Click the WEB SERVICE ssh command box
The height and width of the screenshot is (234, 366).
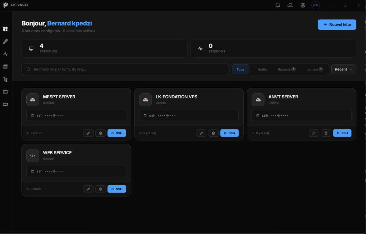(x=76, y=171)
